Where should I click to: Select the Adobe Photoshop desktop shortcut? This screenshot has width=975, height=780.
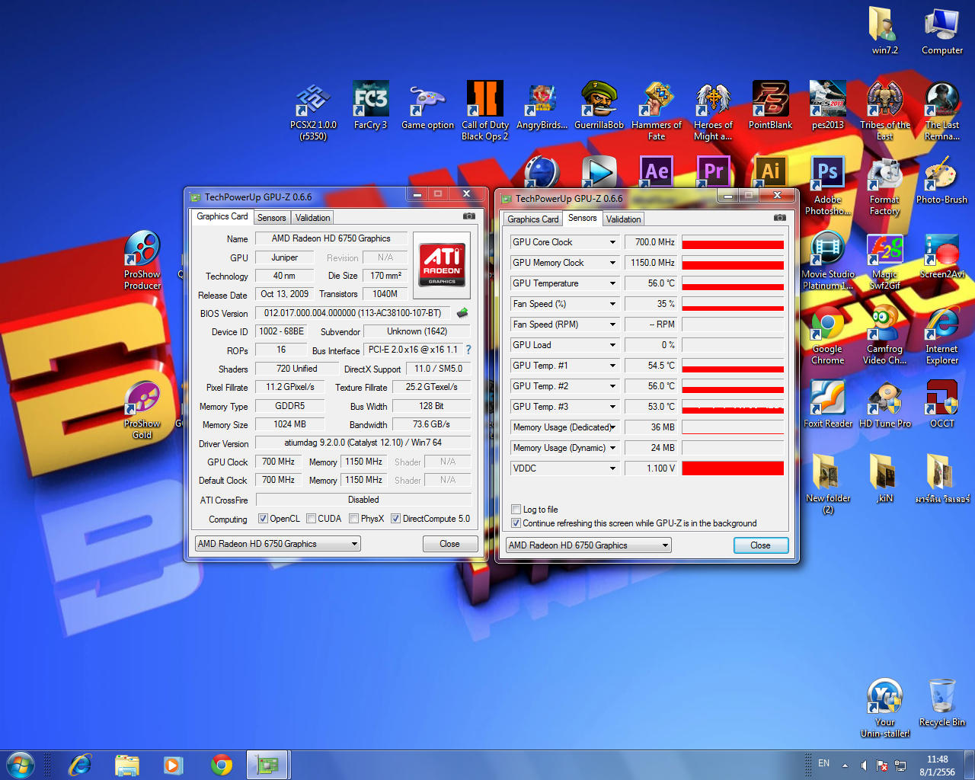coord(827,186)
